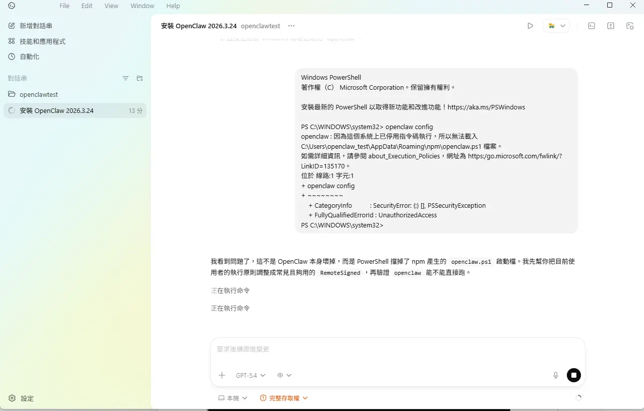This screenshot has height=411, width=644.
Task: Open the diff/changes icon near top right
Action: [610, 25]
